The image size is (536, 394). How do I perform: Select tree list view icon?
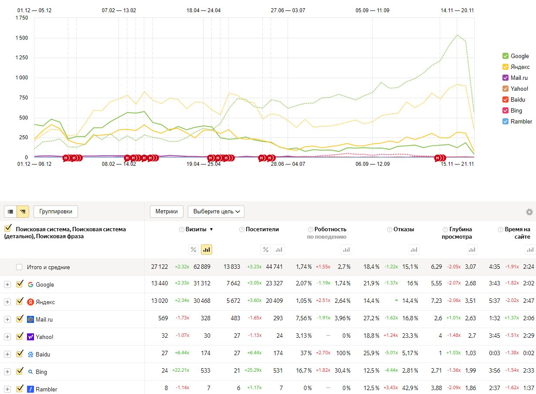coord(23,212)
